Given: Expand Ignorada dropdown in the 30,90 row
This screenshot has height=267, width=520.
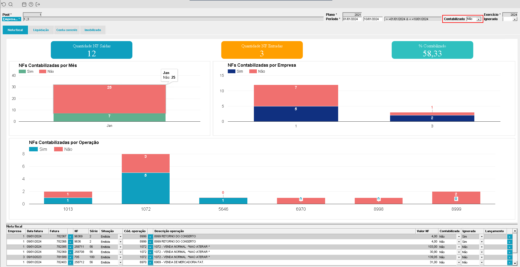Looking at the screenshot, I should pyautogui.click(x=482, y=252).
